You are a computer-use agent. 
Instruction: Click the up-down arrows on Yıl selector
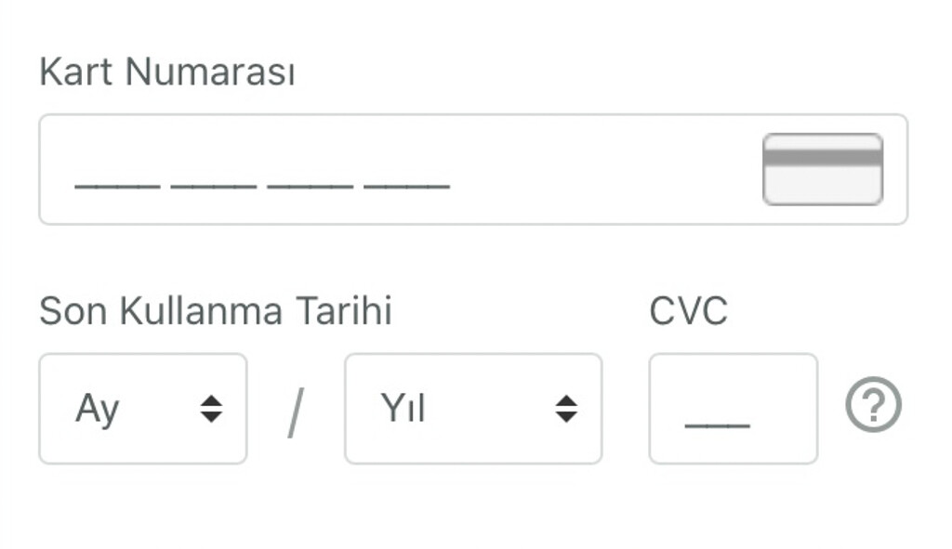(566, 409)
